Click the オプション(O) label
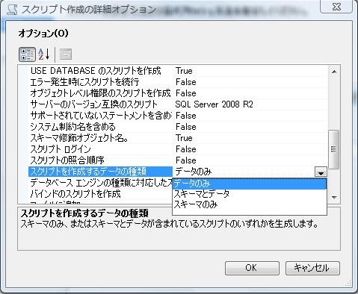 [x=43, y=33]
